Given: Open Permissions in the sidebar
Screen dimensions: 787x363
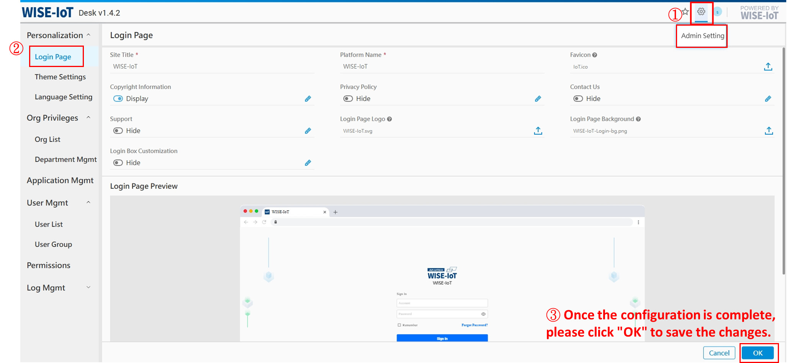Looking at the screenshot, I should point(49,265).
